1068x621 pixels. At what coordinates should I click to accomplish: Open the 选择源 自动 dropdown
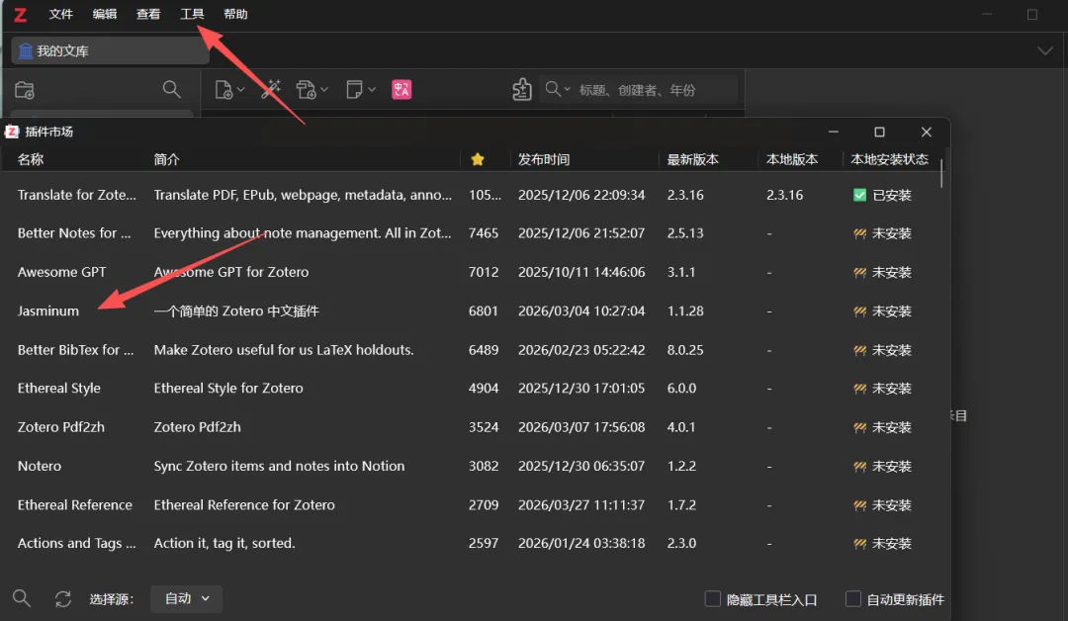click(x=186, y=598)
